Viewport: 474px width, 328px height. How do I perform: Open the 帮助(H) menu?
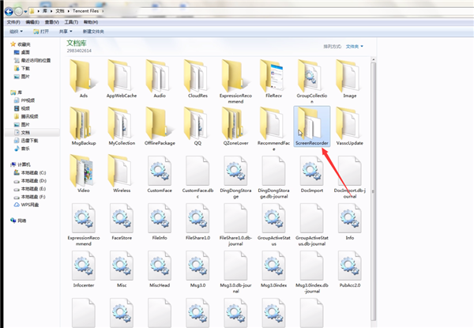(91, 22)
